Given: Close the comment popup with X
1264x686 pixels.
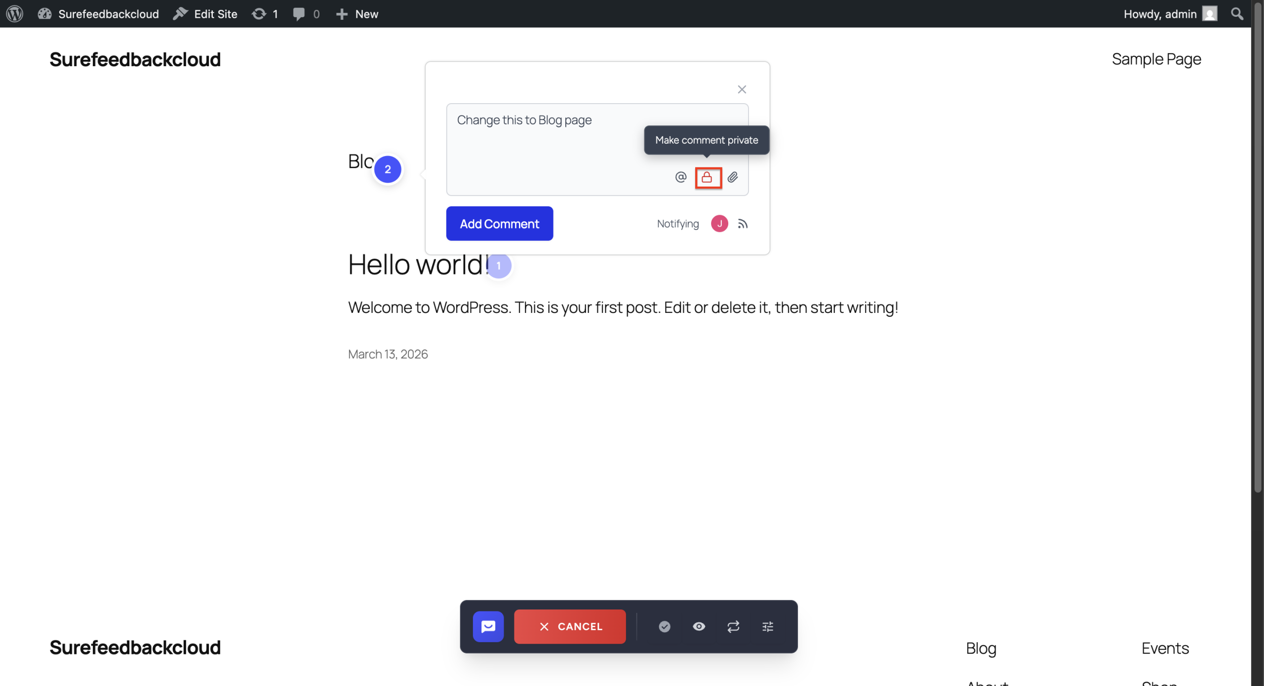Looking at the screenshot, I should (742, 89).
